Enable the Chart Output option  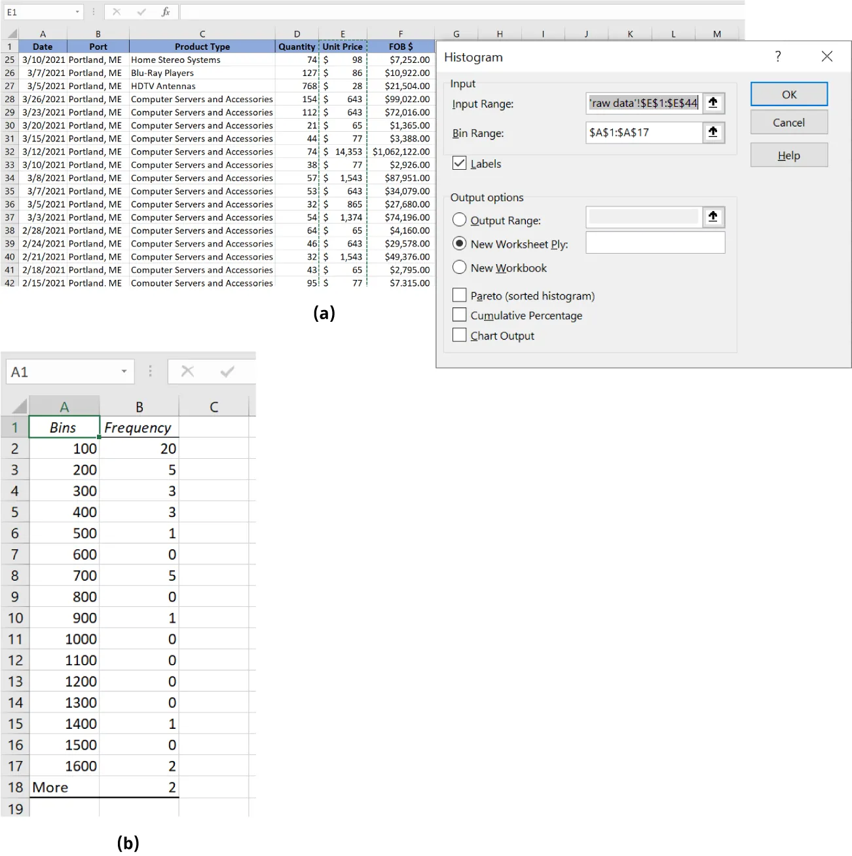[459, 335]
